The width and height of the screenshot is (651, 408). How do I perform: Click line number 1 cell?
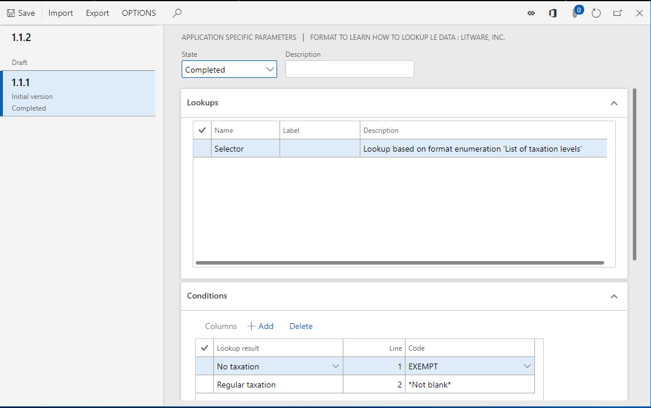(x=374, y=366)
